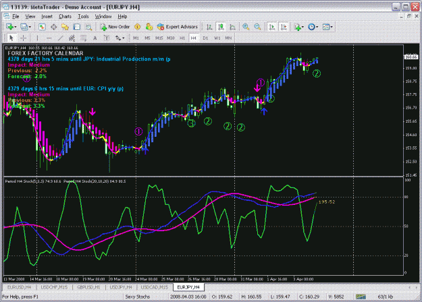Screen dimensions: 422x302
Task: Open the View menu
Action: point(30,17)
